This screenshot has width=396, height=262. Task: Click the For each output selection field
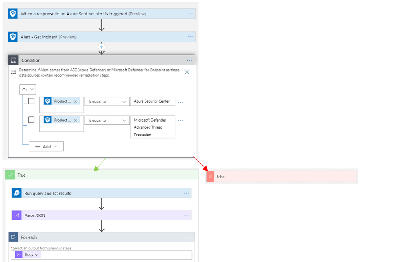tap(101, 255)
